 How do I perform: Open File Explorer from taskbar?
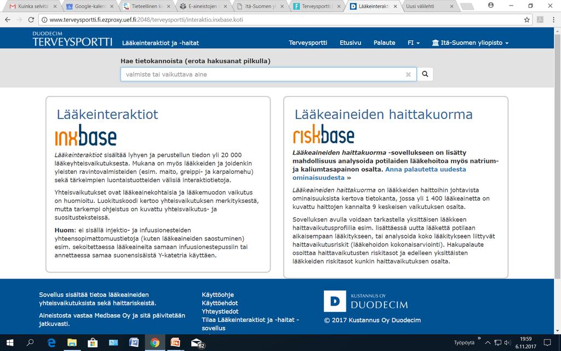pos(72,343)
